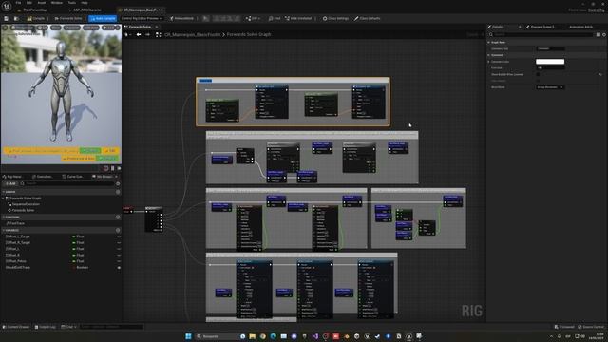608x342 pixels.
Task: Open the viewport hamburger options menu
Action: [x=5, y=28]
